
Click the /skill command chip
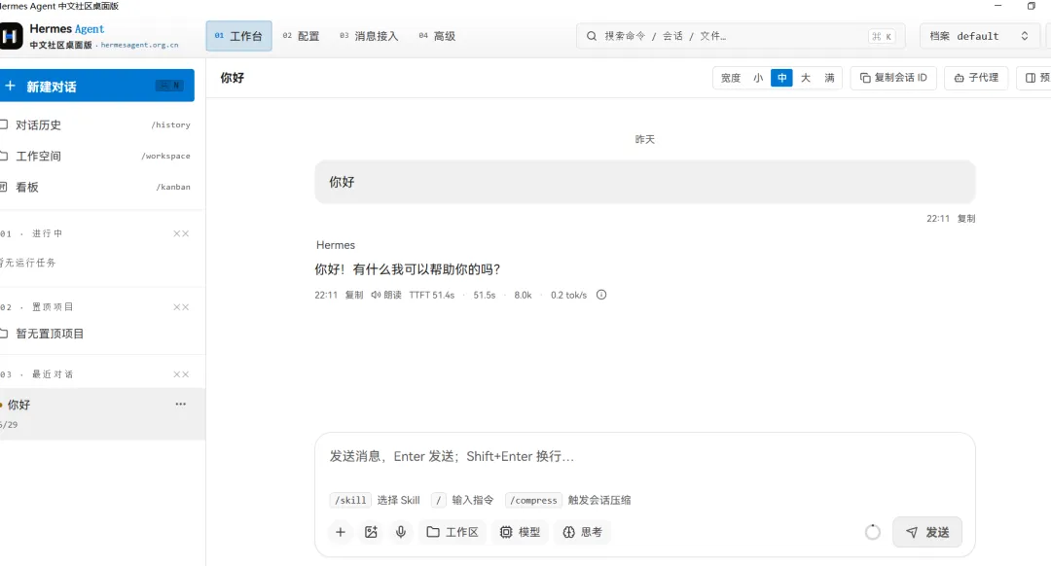[350, 501]
